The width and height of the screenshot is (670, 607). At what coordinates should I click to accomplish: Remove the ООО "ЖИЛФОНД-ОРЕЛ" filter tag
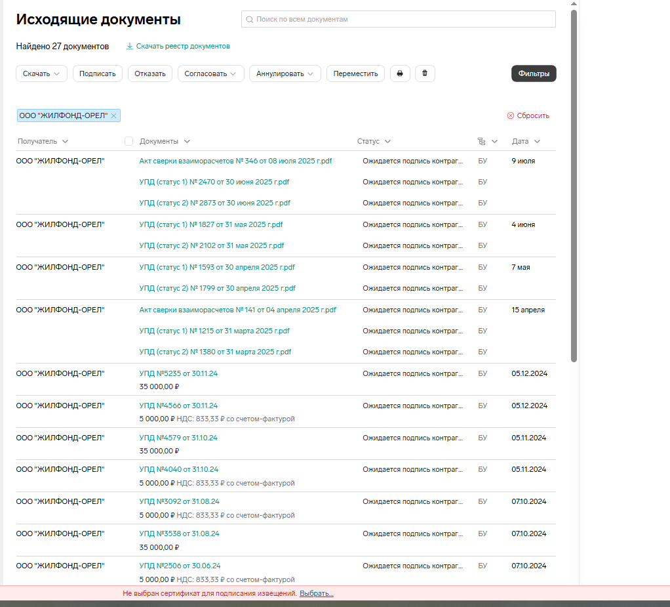point(113,116)
